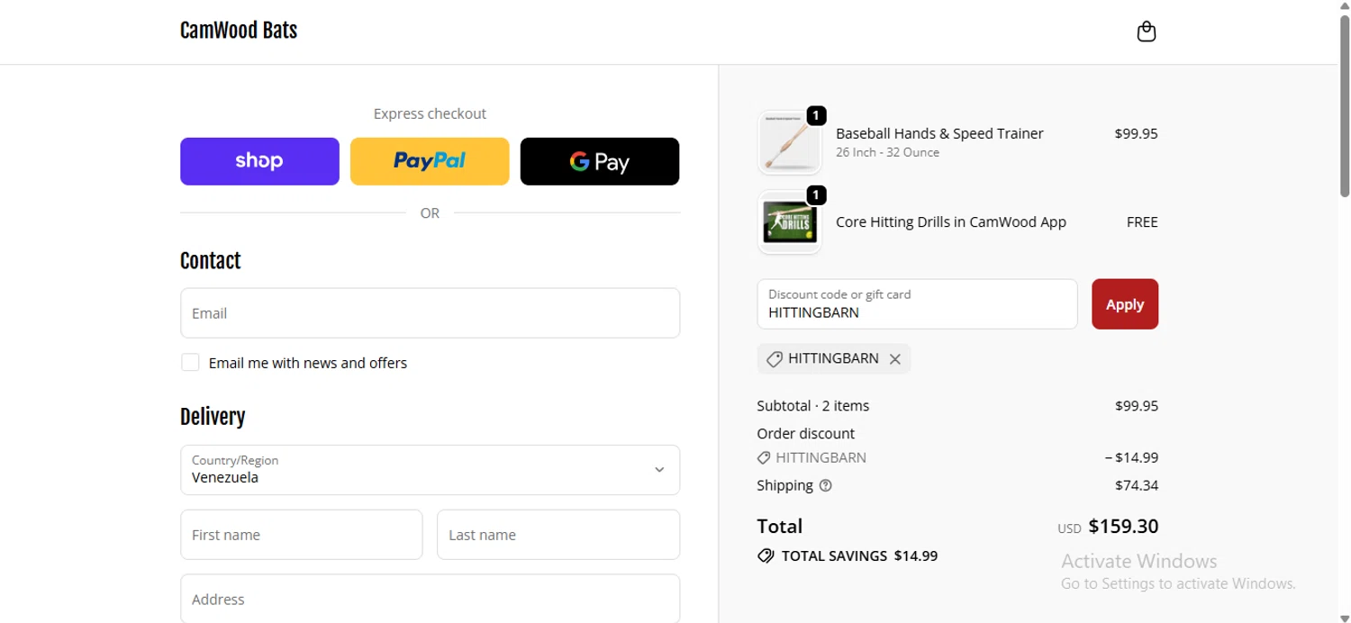The image size is (1351, 623).
Task: Open the shopping bag cart icon
Action: click(1146, 32)
